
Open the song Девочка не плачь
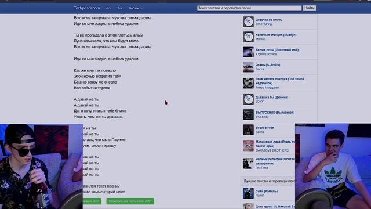click(268, 20)
